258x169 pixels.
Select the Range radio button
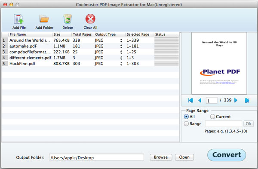(186, 123)
